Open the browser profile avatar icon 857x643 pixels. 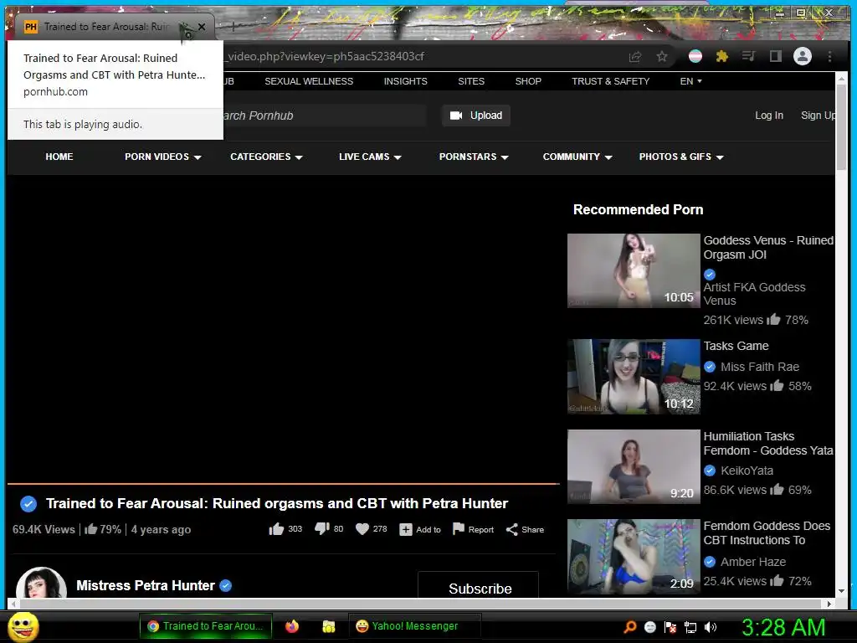(803, 56)
